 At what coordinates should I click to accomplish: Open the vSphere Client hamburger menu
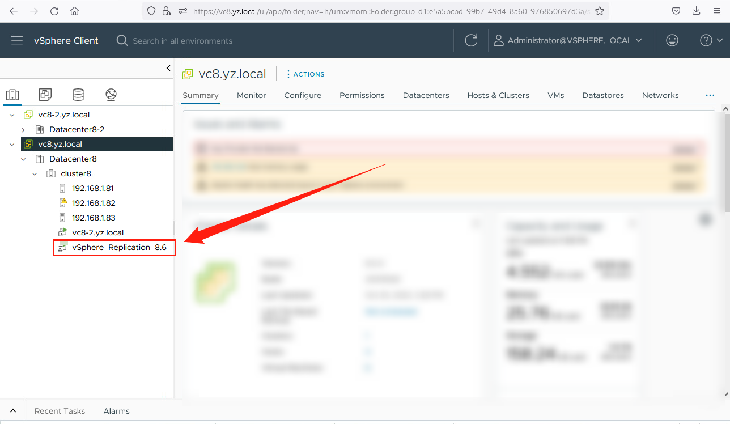pos(17,40)
